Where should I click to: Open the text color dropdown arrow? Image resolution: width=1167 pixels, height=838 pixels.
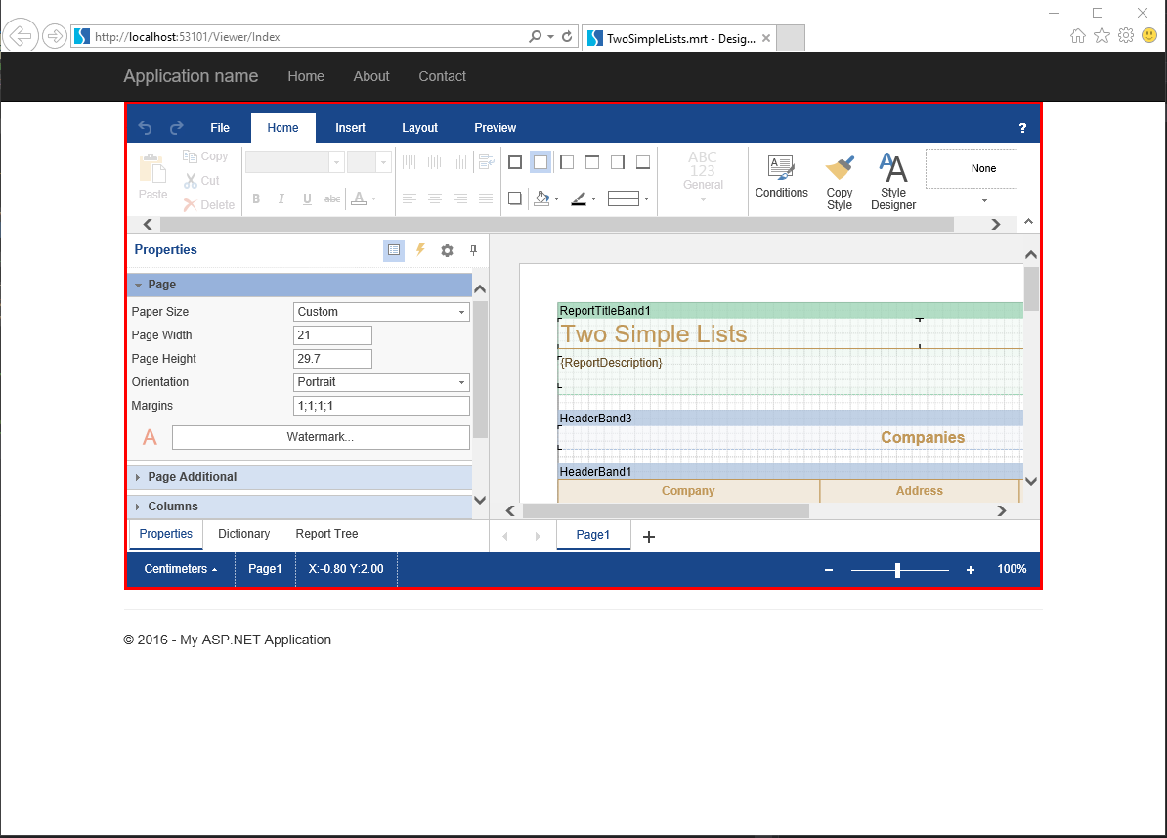tap(373, 198)
